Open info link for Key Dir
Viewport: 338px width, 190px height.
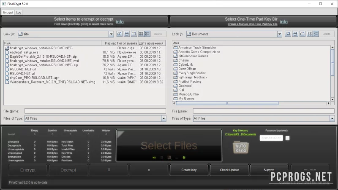pos(283,22)
